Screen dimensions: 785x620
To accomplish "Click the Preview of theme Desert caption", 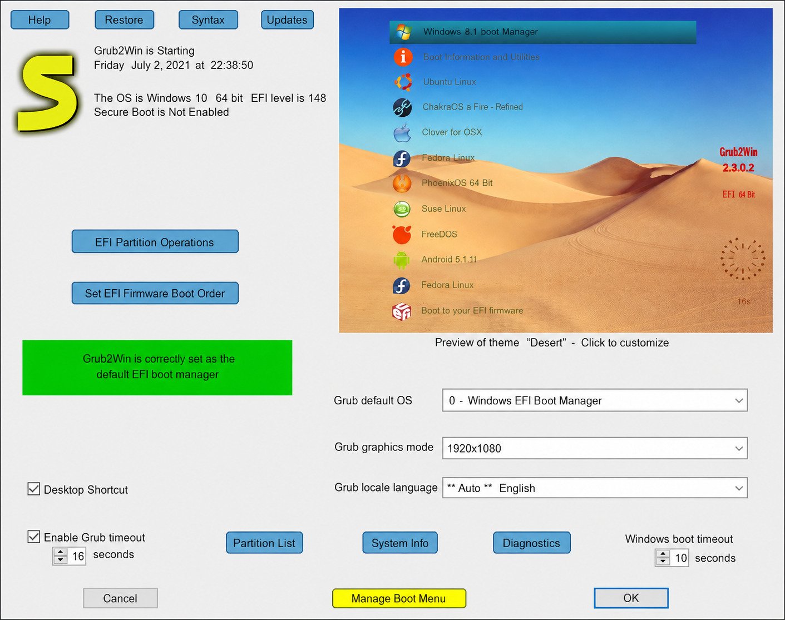I will tap(552, 343).
